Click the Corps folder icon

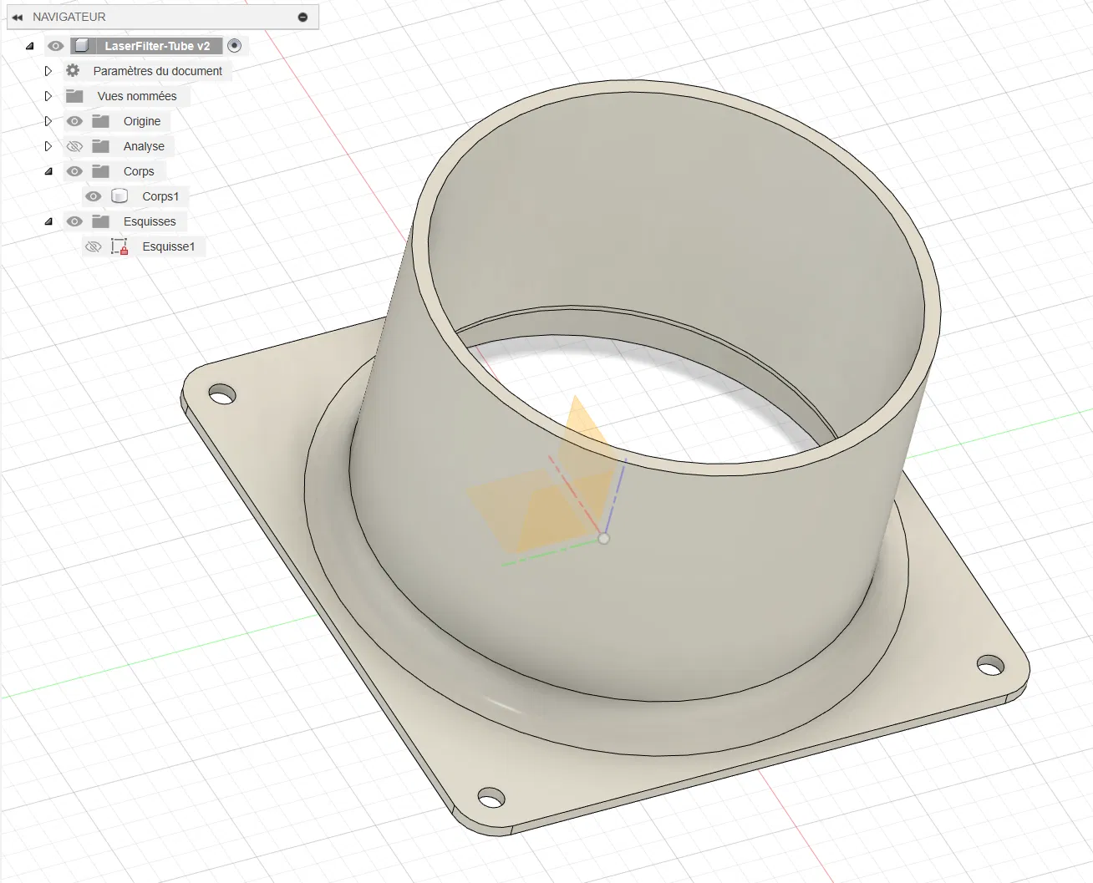click(x=101, y=171)
